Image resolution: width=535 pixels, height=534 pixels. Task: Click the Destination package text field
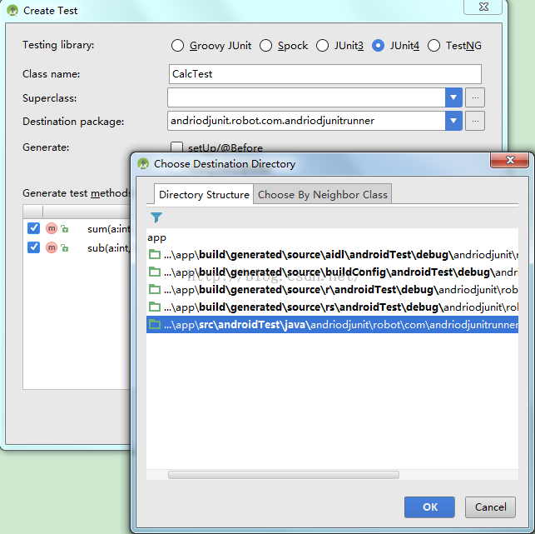[306, 121]
